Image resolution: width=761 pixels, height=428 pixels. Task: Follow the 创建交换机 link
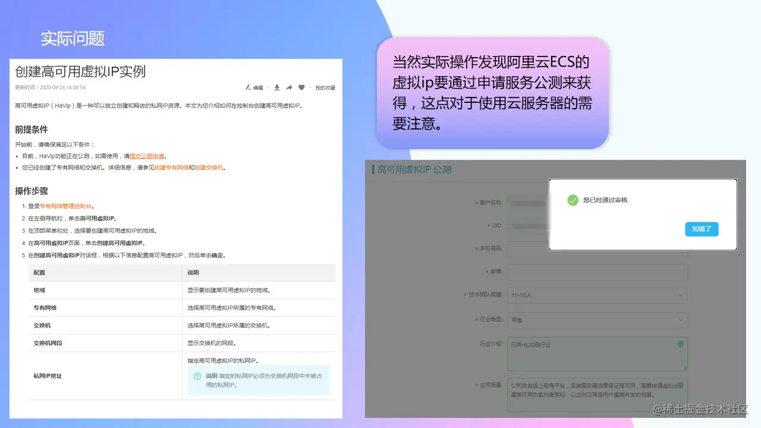(208, 168)
